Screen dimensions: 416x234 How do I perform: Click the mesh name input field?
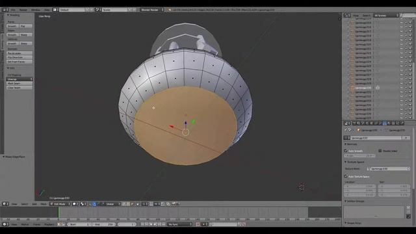click(376, 138)
